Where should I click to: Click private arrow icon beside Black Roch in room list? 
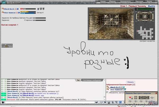[x=108, y=87]
